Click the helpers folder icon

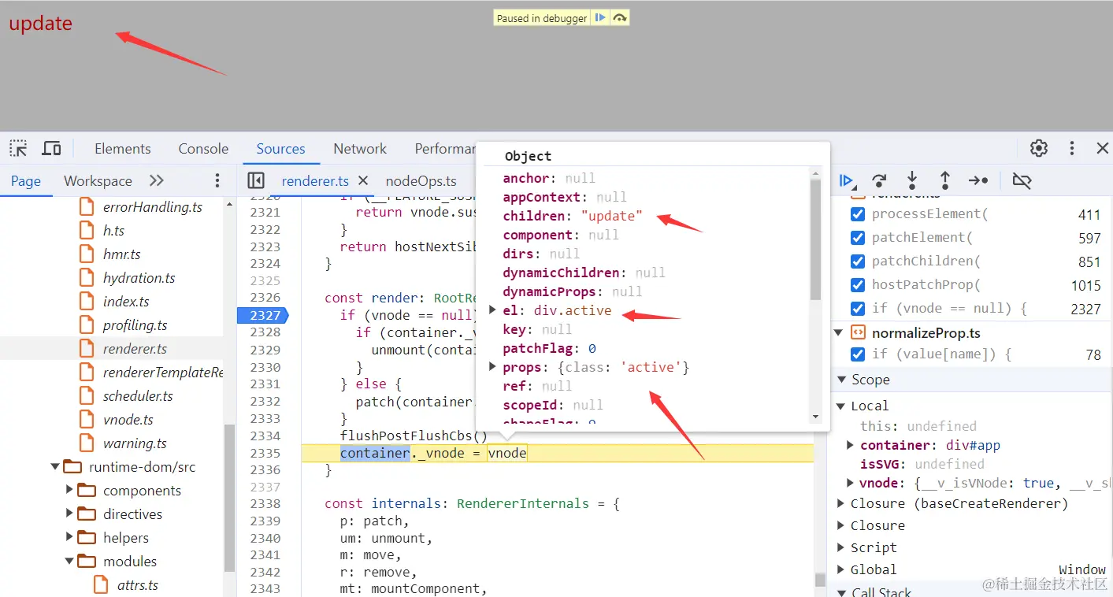[x=87, y=538]
